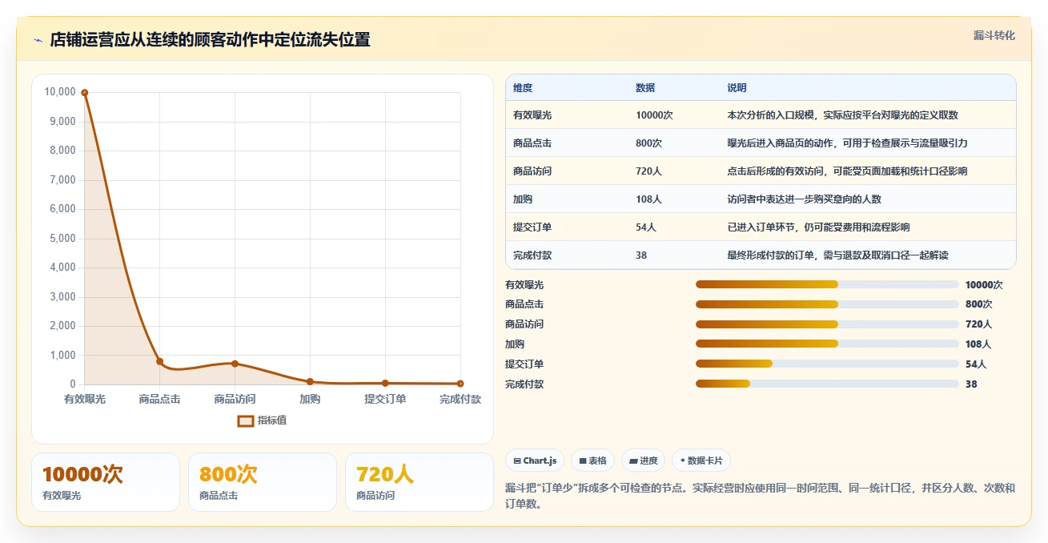Click the 进度 chip
This screenshot has width=1048, height=543.
coord(643,461)
